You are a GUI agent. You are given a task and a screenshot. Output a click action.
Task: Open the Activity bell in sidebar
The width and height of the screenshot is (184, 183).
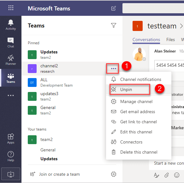point(11,25)
